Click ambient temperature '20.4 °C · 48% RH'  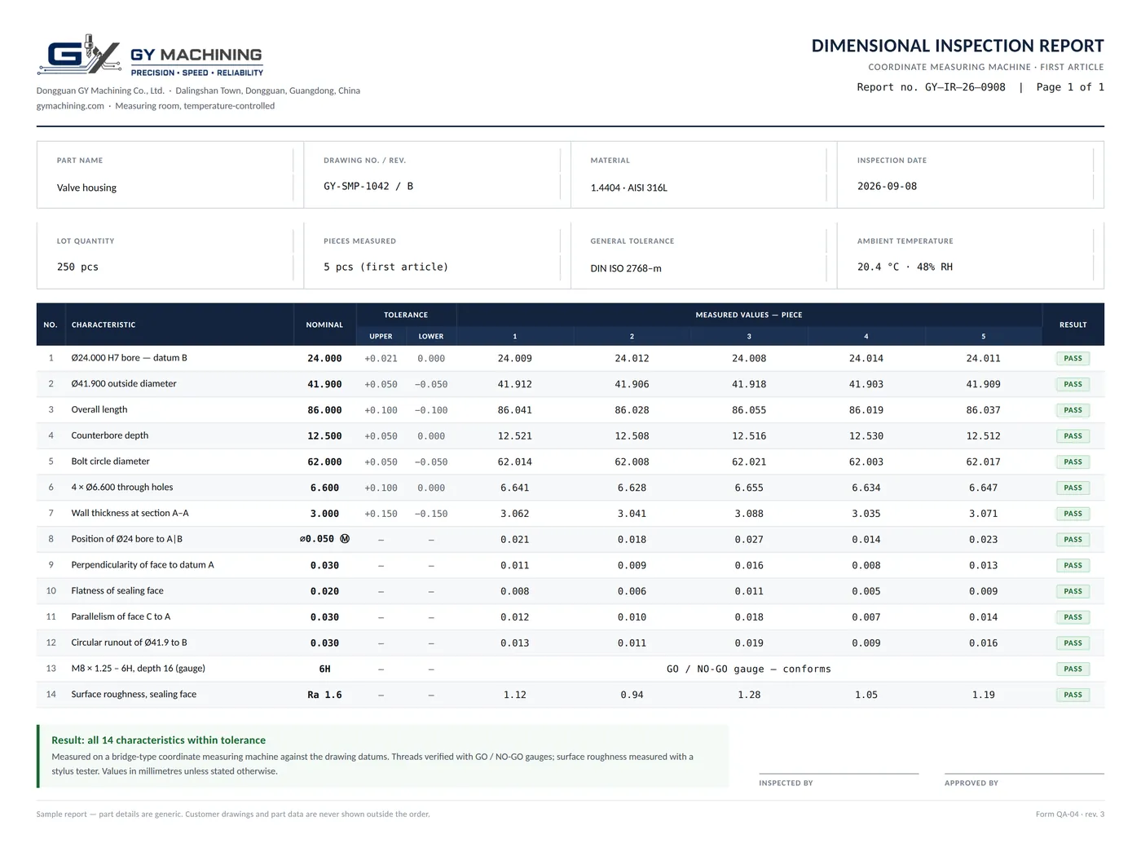905,267
